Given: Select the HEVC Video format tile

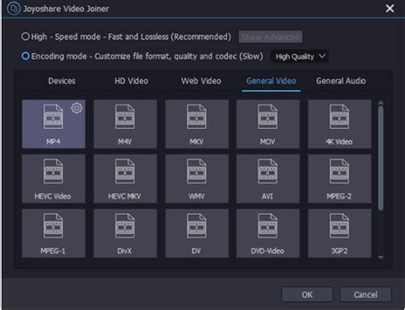Looking at the screenshot, I should click(54, 178).
